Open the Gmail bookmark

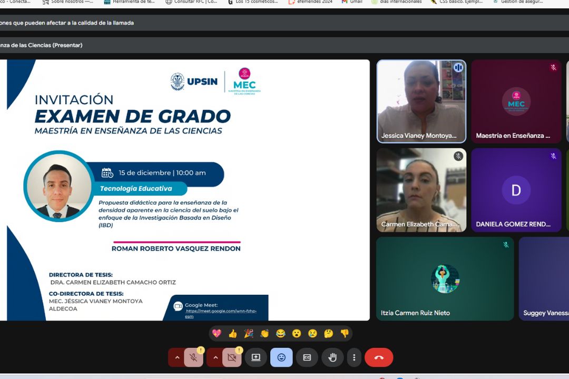click(x=352, y=2)
